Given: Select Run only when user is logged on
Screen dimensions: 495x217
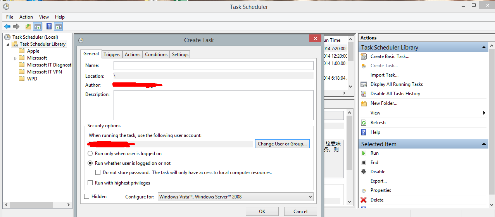Looking at the screenshot, I should [x=90, y=154].
